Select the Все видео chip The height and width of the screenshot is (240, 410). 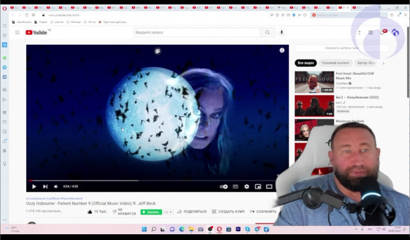tap(306, 63)
